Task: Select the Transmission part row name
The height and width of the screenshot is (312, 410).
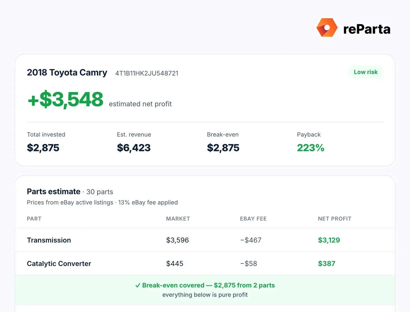Action: (49, 240)
